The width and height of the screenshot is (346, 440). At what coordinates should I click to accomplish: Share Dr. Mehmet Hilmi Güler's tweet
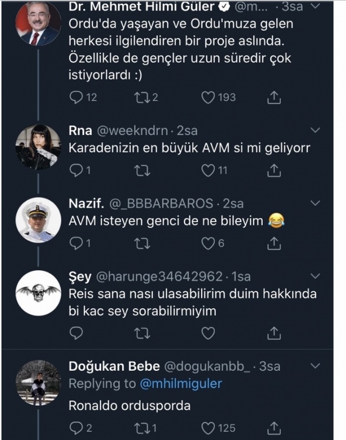point(274,97)
